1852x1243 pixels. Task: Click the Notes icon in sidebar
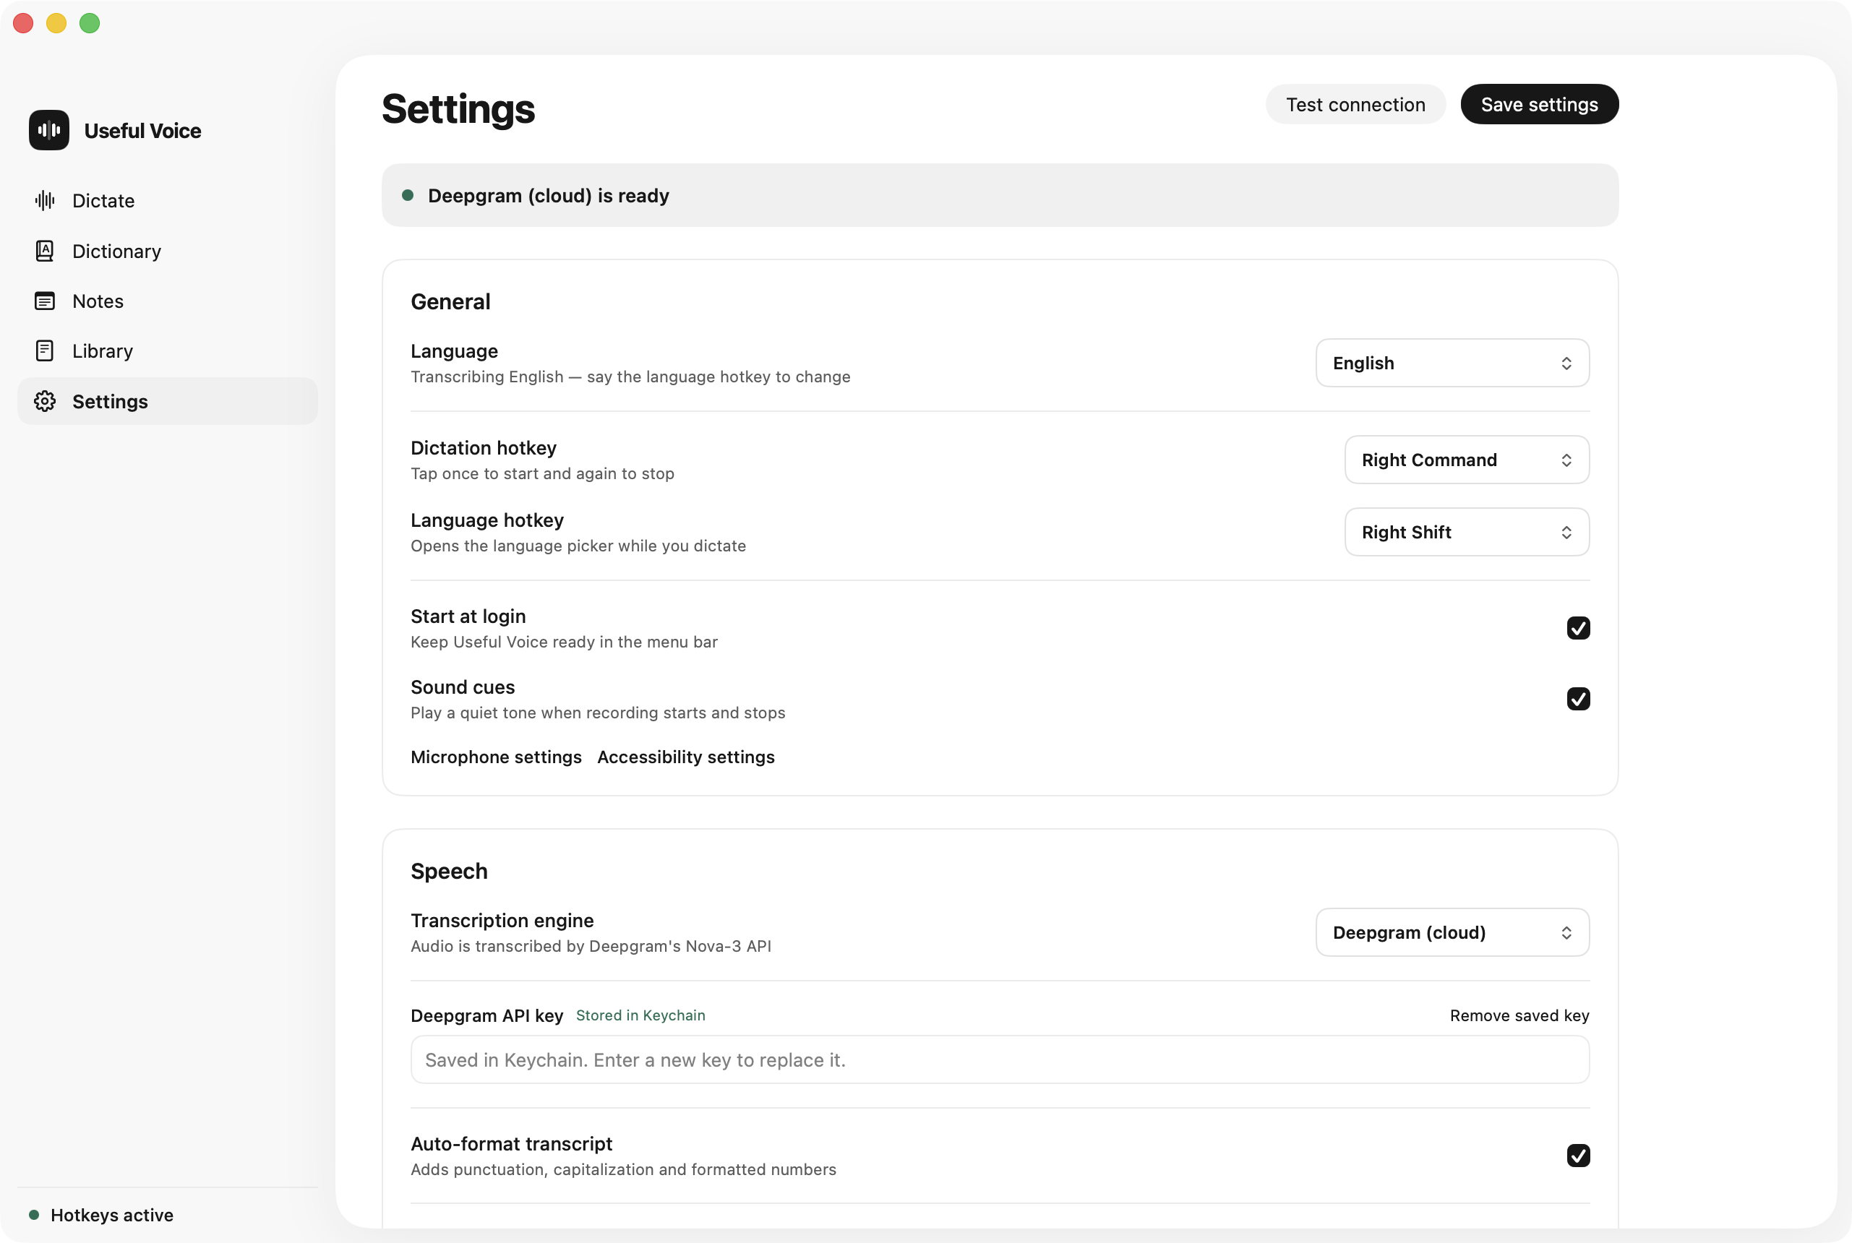pos(46,301)
